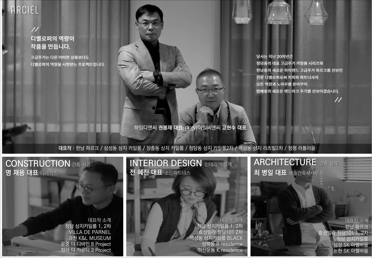Image resolution: width=372 pixels, height=258 pixels.
Task: Click the INTERIOR DESIGN heading
Action: tap(166, 163)
